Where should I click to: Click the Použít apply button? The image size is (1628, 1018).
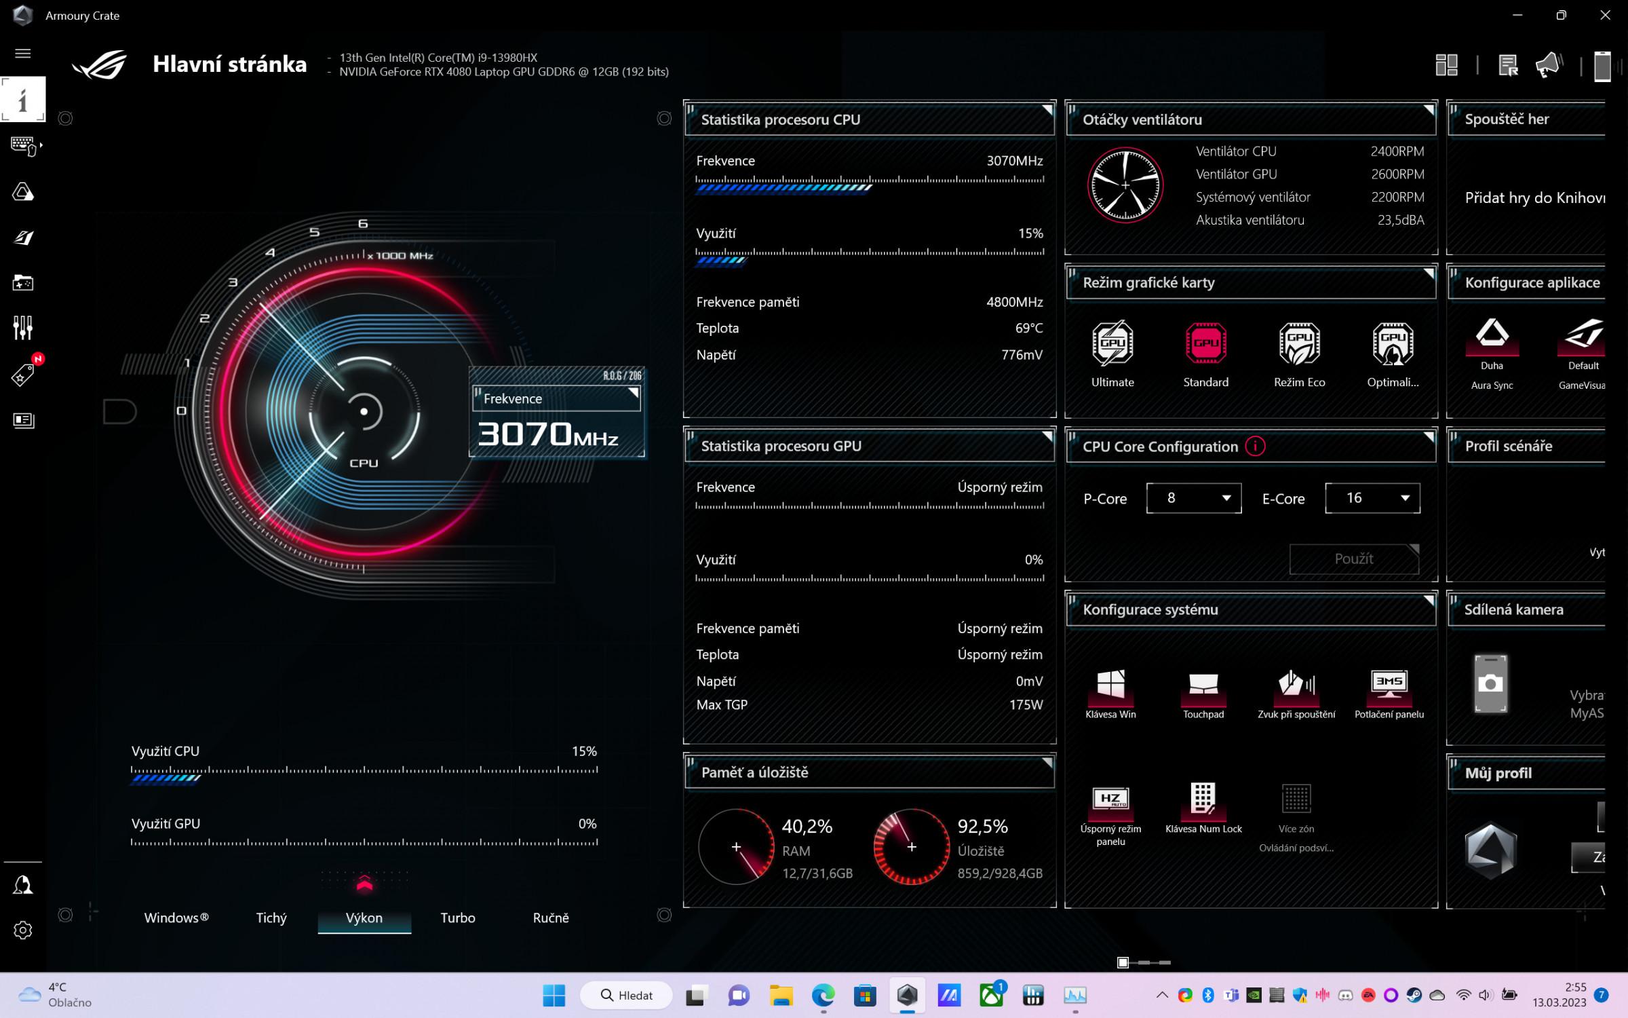pyautogui.click(x=1354, y=559)
